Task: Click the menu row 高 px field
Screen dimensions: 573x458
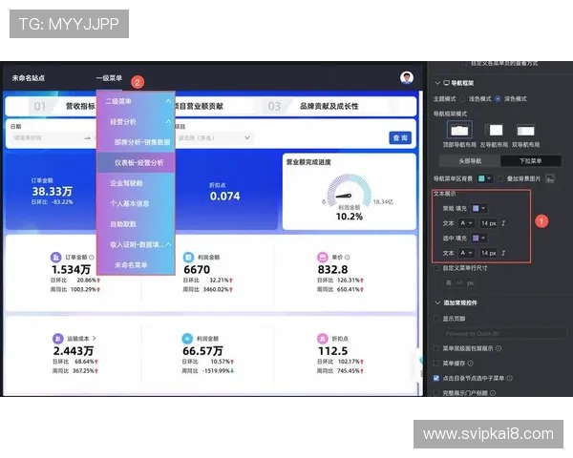Action: coord(460,282)
